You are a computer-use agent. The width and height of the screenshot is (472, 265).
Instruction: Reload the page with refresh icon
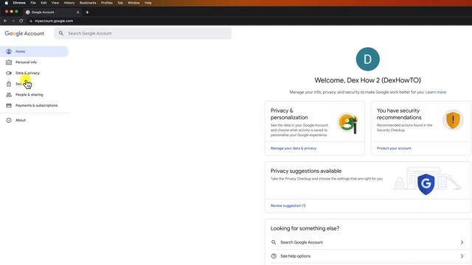(21, 21)
